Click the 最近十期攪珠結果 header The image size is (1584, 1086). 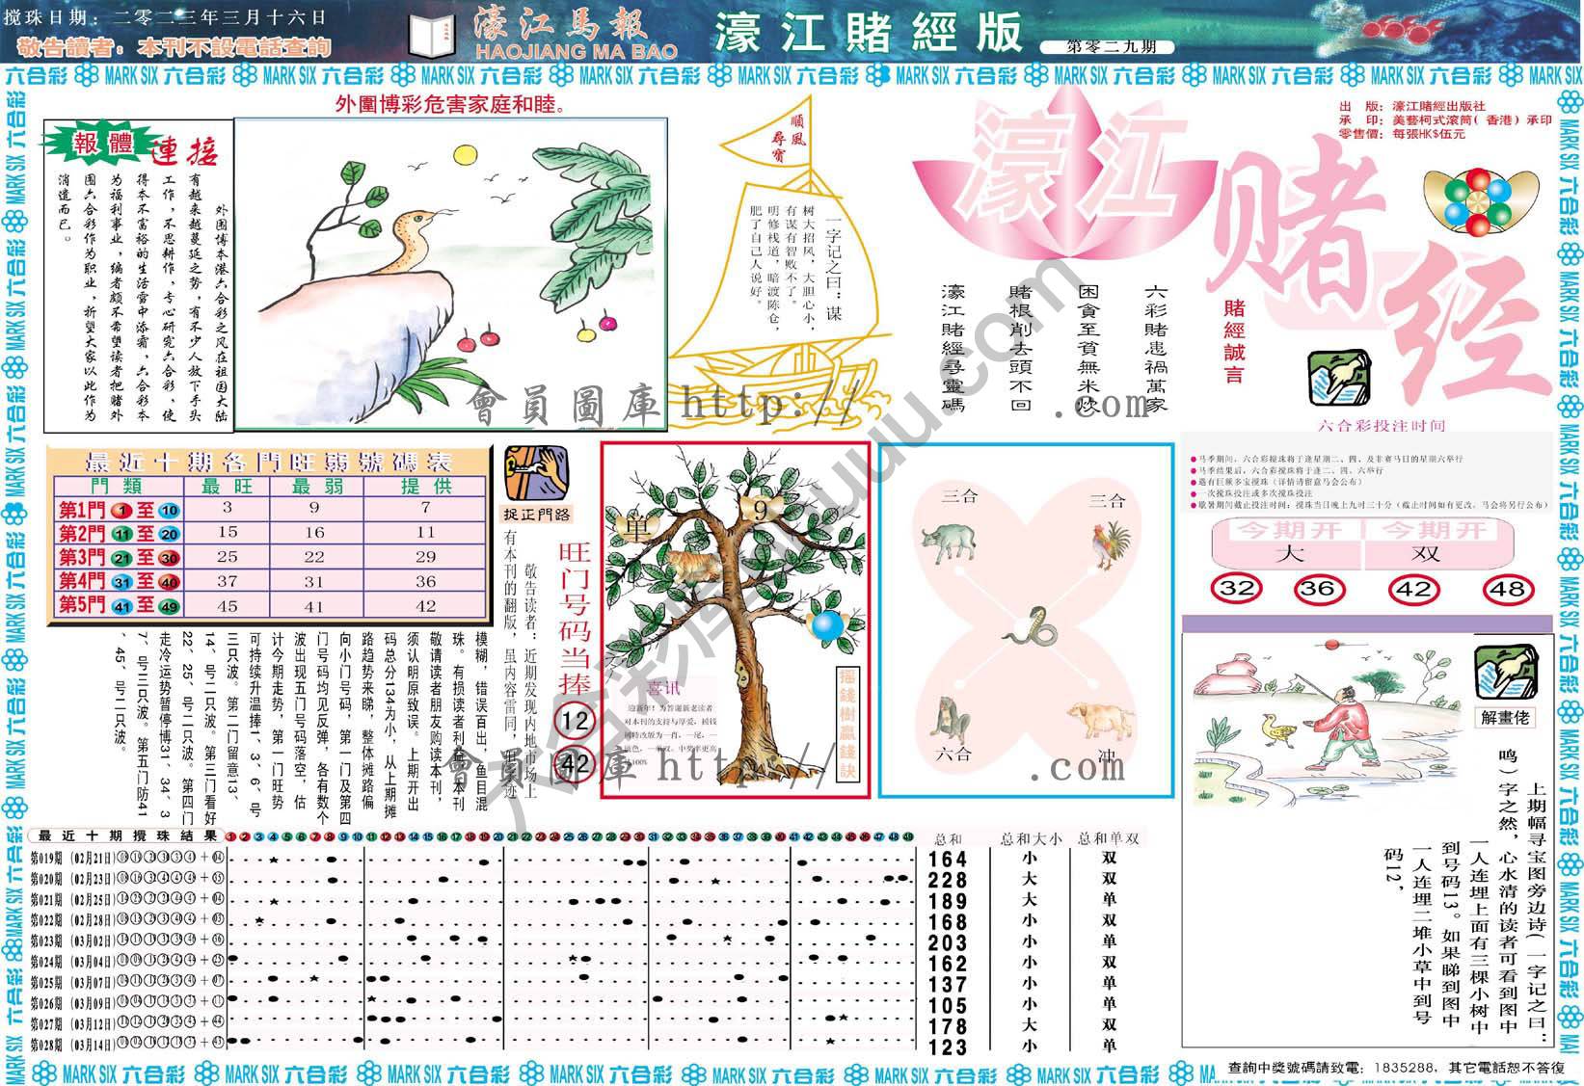coord(127,836)
